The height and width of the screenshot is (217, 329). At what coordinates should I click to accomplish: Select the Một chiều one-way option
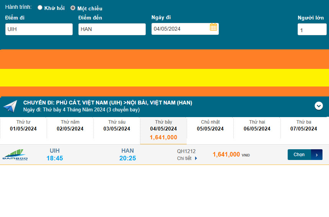(73, 8)
